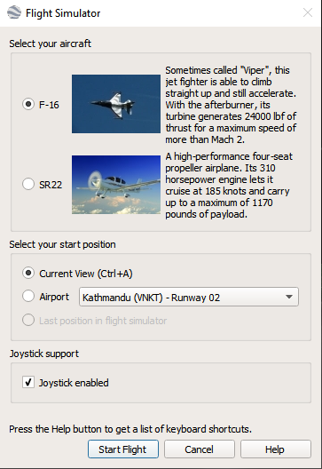Click the Google Earth icon in the title bar
322x469 pixels.
pos(14,12)
